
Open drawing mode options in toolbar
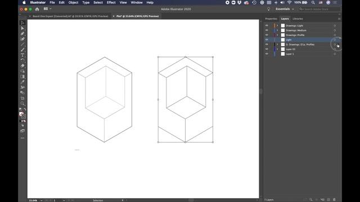coord(22,126)
